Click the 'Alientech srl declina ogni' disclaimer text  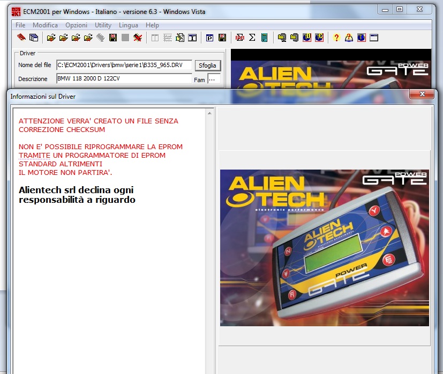click(x=76, y=190)
